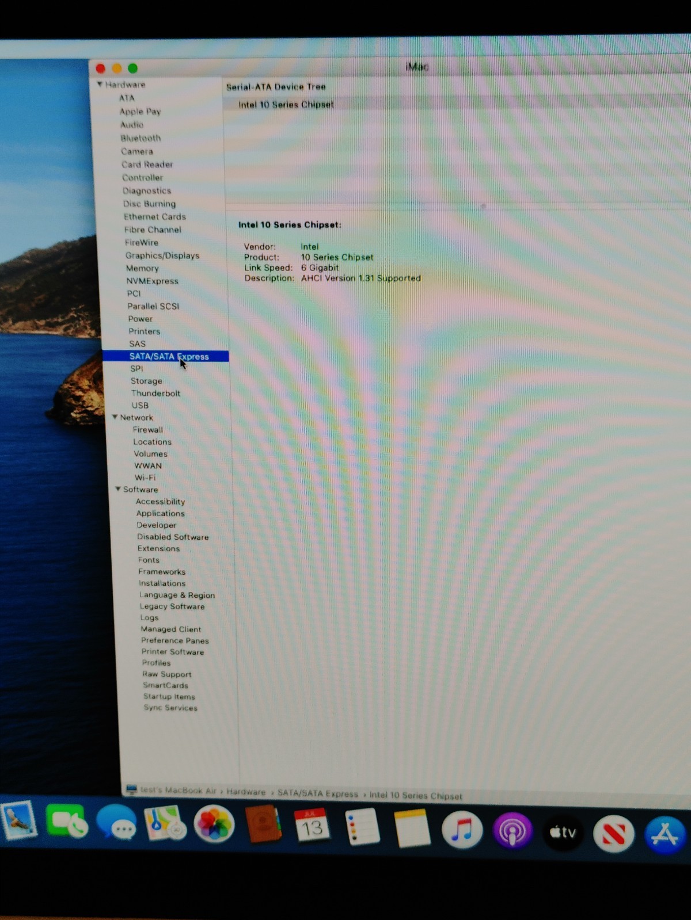Click Hardware in the bottom path bar

[246, 792]
